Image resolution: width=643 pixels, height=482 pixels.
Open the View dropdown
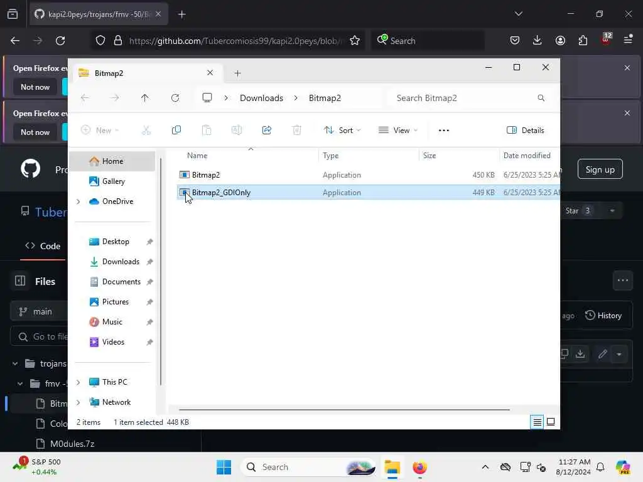point(397,131)
